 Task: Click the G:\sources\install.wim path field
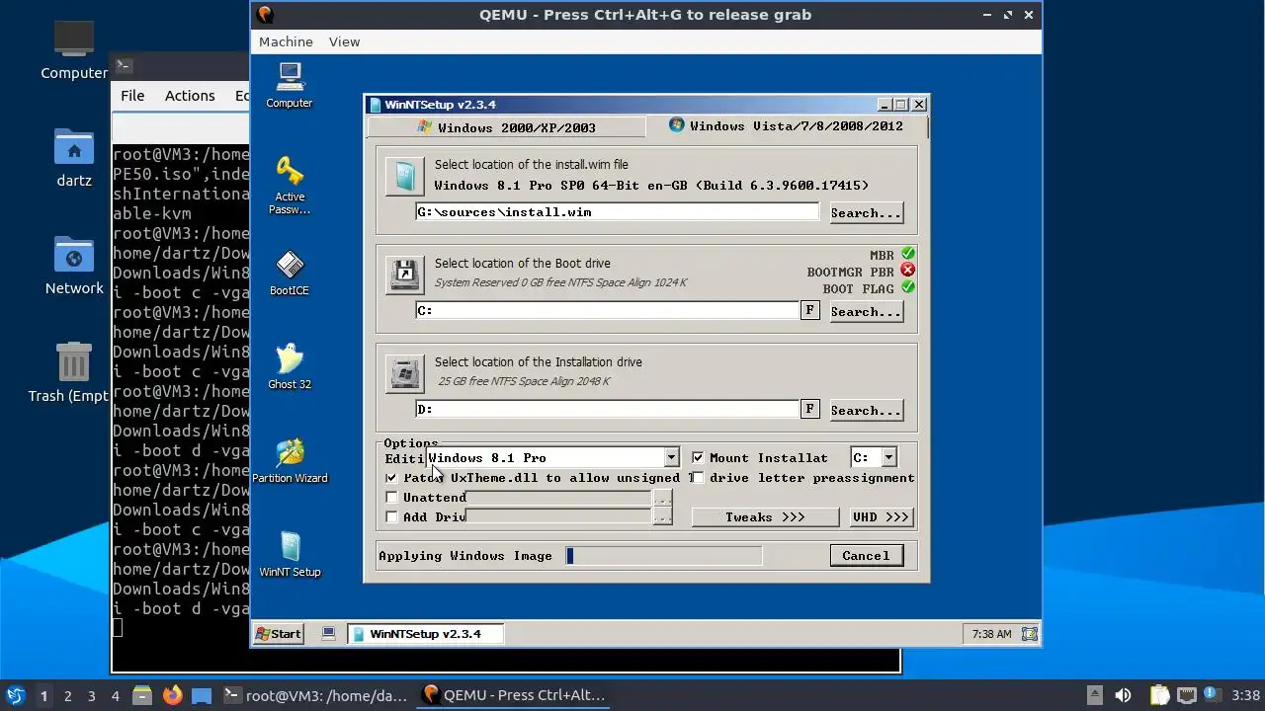click(x=618, y=212)
